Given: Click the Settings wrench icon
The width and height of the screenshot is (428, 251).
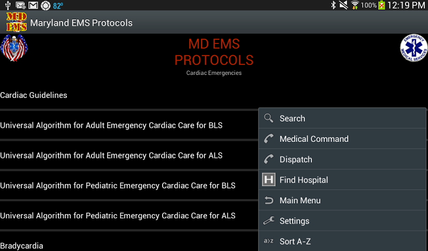Looking at the screenshot, I should point(269,221).
